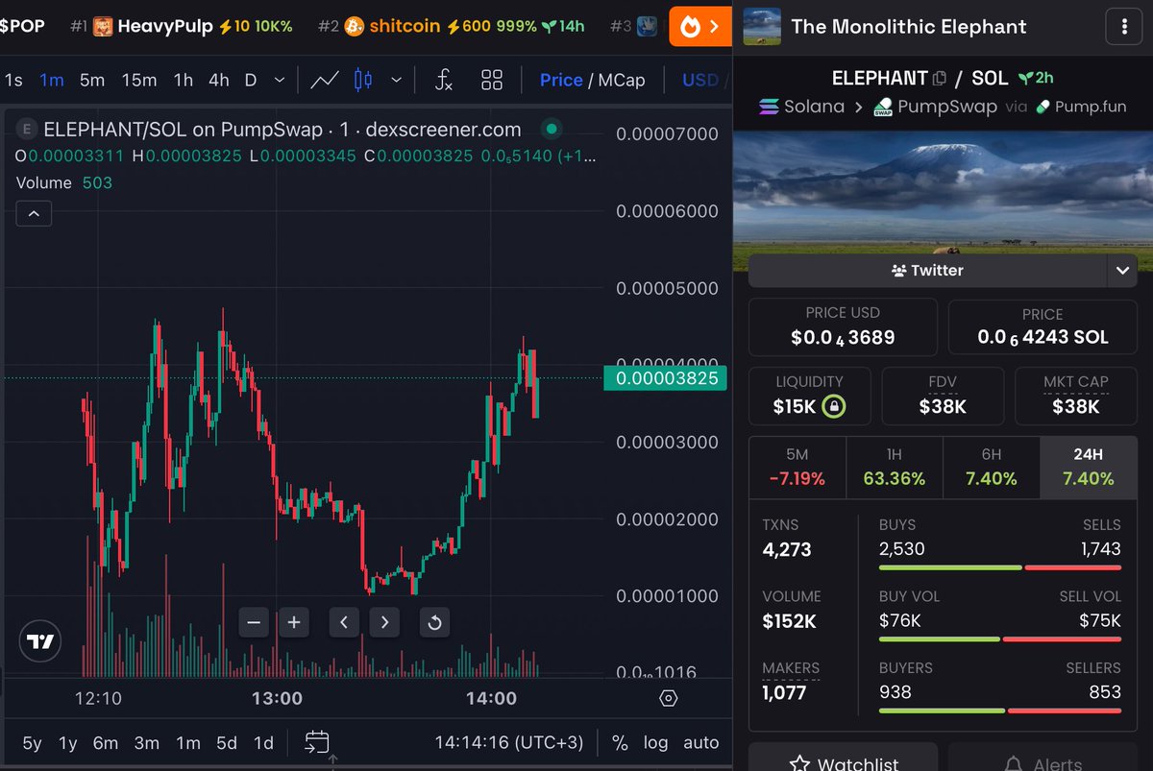The image size is (1153, 771).
Task: Move the chart left with the arrow
Action: tap(344, 622)
